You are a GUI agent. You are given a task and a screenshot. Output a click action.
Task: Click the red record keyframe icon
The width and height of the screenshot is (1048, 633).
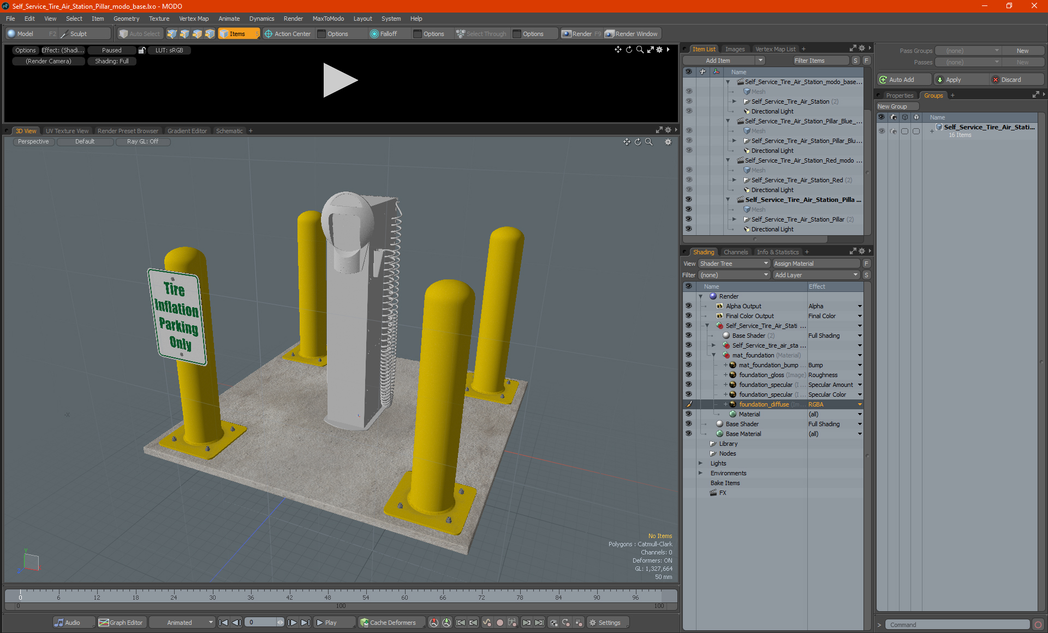[499, 623]
